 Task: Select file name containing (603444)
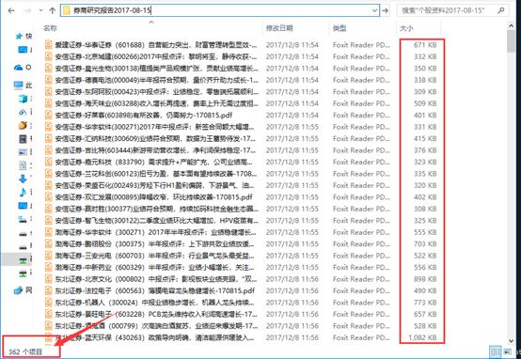(155, 150)
